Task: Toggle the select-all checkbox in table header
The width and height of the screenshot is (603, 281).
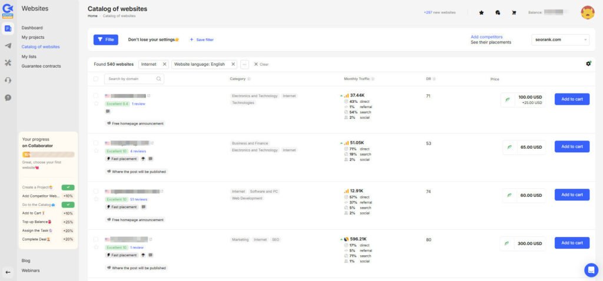Action: pos(96,79)
